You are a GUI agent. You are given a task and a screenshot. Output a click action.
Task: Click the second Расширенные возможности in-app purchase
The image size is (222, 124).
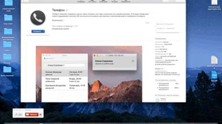(168, 89)
